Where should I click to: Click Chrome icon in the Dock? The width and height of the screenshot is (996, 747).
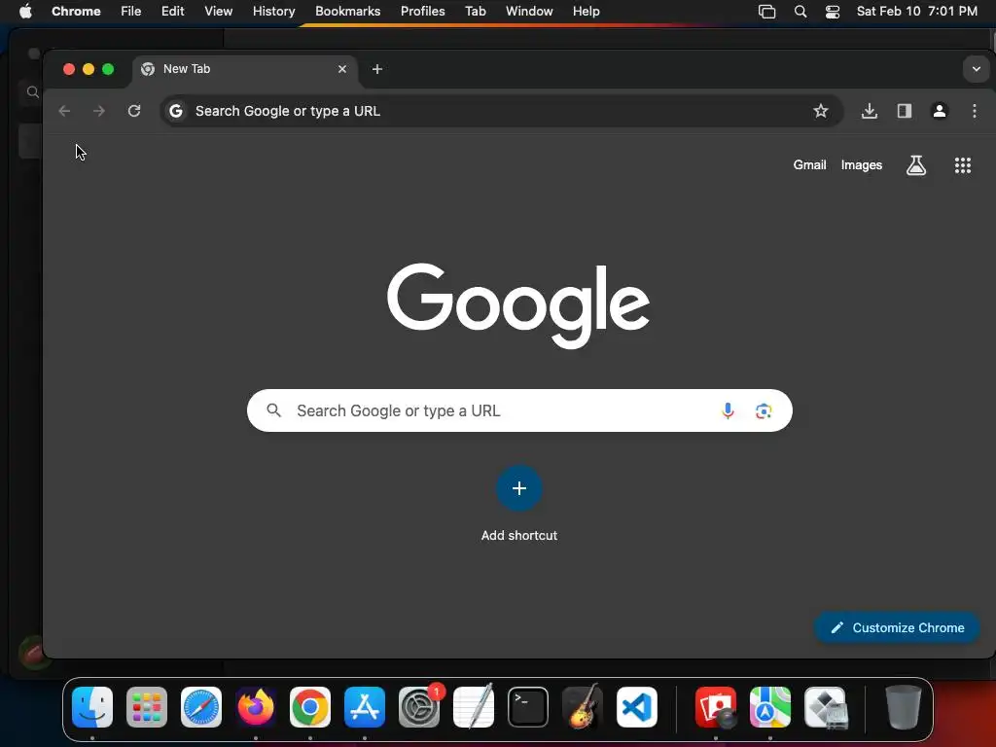click(x=310, y=707)
